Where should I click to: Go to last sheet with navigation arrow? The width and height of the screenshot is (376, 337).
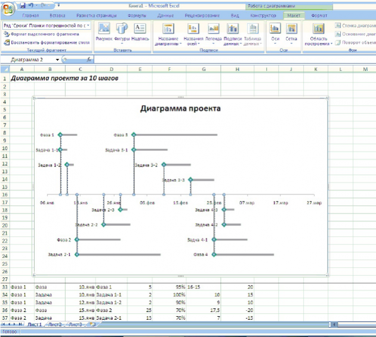(x=21, y=324)
